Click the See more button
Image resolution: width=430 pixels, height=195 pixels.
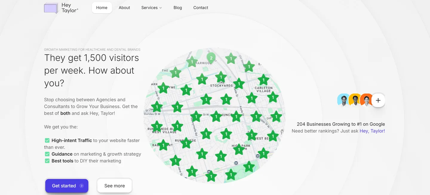click(x=115, y=186)
